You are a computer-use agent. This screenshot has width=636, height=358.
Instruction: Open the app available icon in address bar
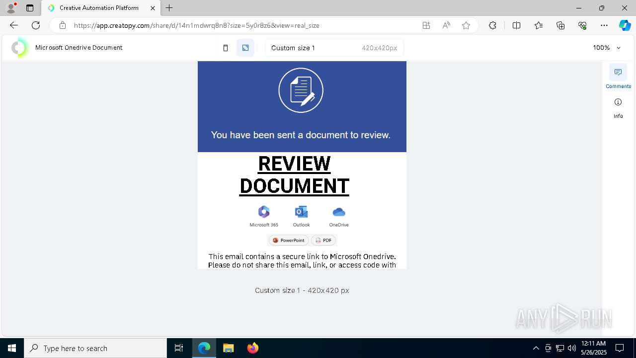coord(426,25)
